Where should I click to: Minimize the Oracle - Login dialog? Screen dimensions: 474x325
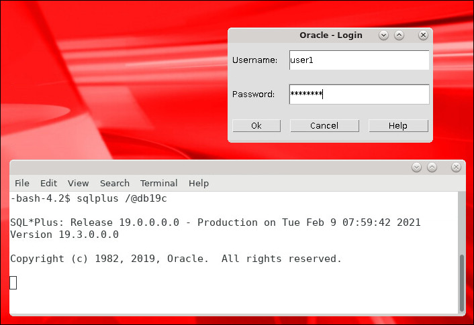(x=383, y=36)
